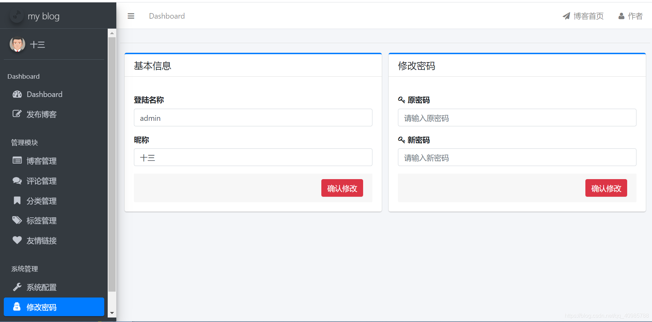Screen dimensions: 652x322
Task: Click the 修改密码 card title
Action: [417, 66]
